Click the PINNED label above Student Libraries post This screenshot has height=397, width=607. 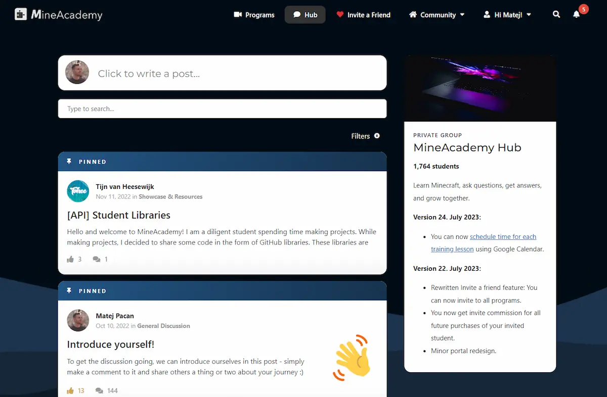click(x=93, y=162)
